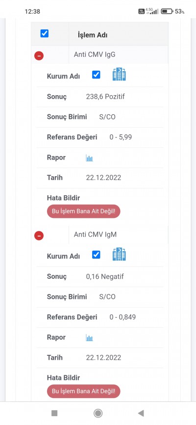Image resolution: width=196 pixels, height=425 pixels.
Task: Tap the 0,16 Negatif result value
Action: tap(105, 276)
